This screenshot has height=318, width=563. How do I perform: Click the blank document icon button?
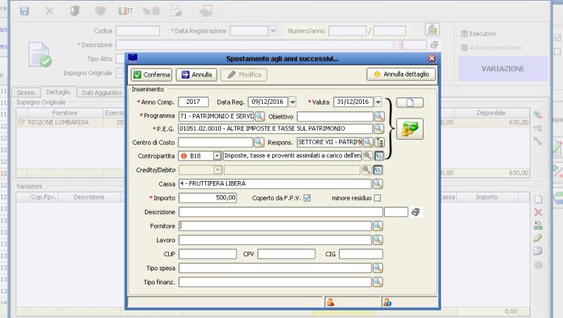410,102
